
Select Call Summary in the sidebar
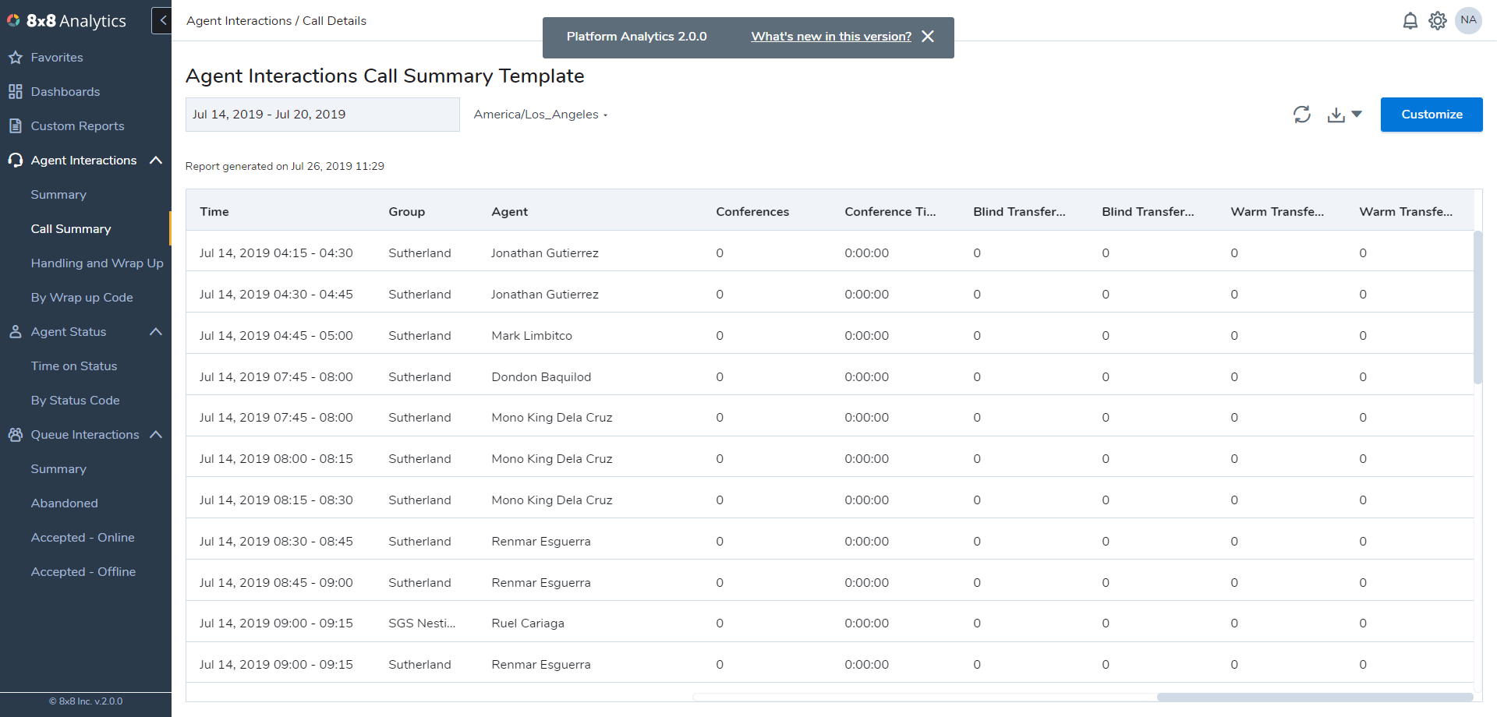71,229
